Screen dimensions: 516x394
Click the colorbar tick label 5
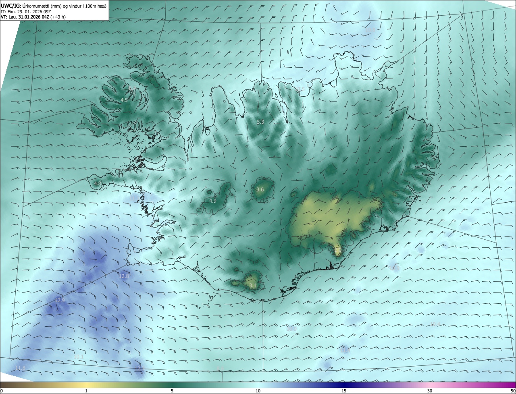click(x=172, y=391)
